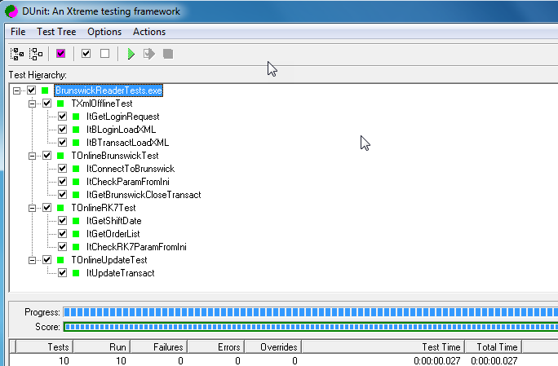Image resolution: width=558 pixels, height=366 pixels.
Task: Click the select all tests tree icon
Action: pyautogui.click(x=16, y=54)
